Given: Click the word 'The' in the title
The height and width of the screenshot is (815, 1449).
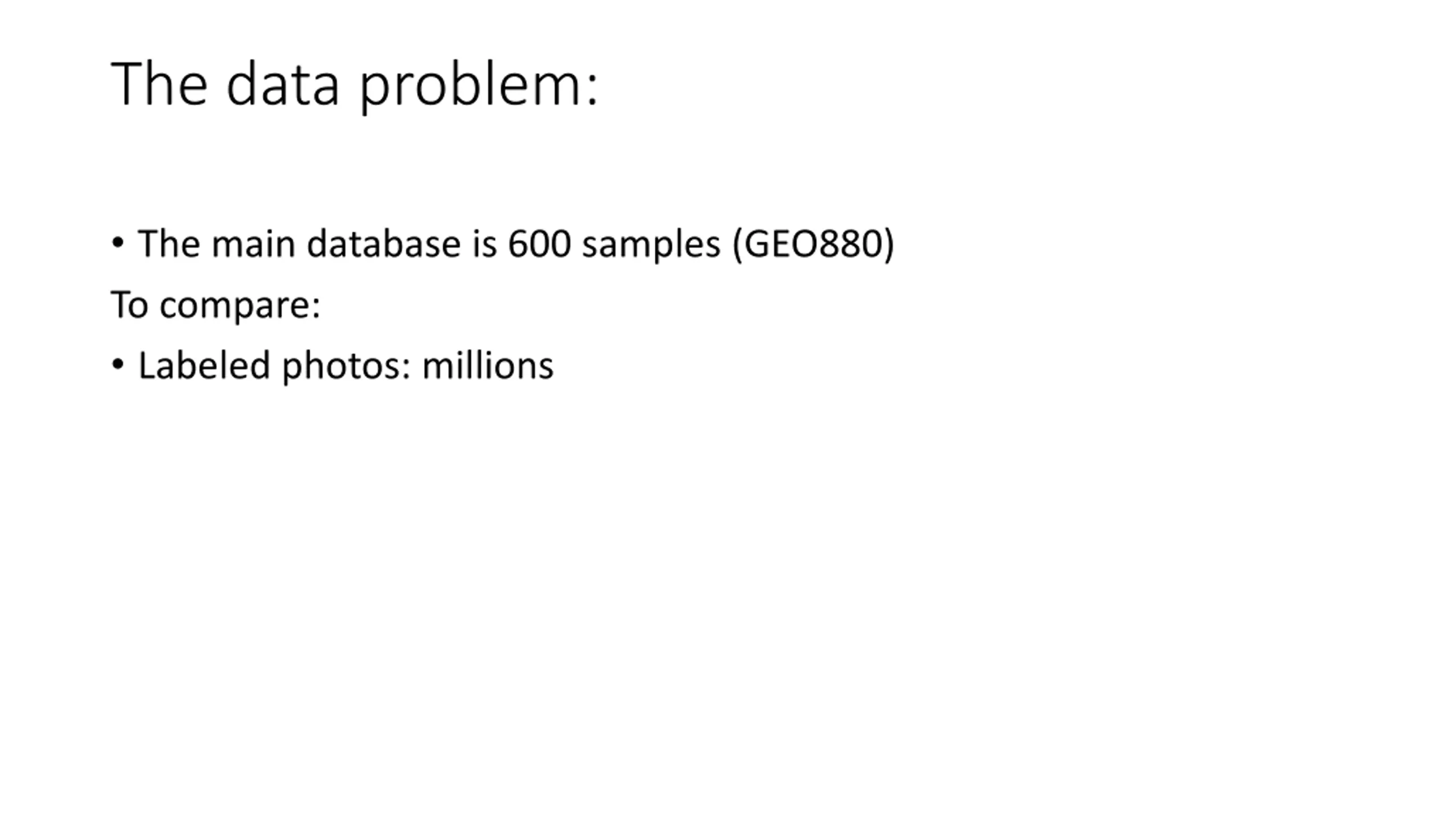Looking at the screenshot, I should [x=159, y=84].
